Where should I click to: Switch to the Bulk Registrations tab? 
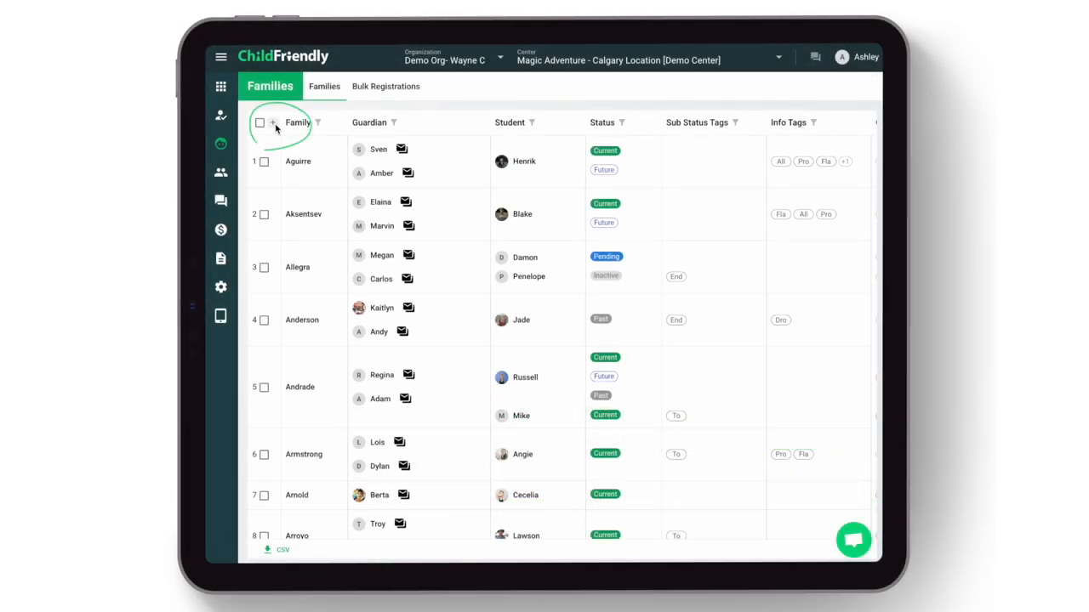pyautogui.click(x=385, y=86)
